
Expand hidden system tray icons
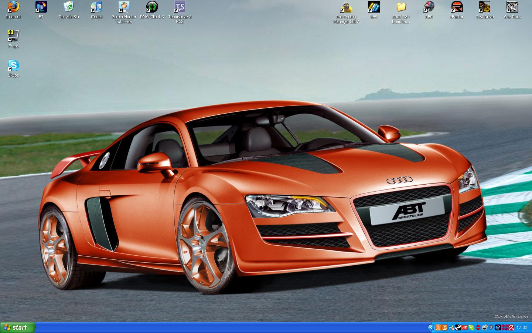click(431, 327)
